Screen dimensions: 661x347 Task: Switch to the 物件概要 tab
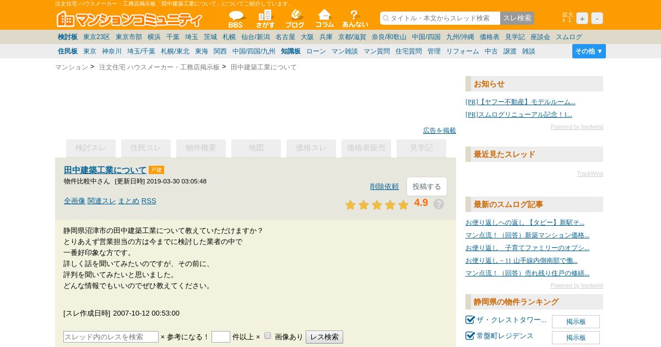point(201,148)
